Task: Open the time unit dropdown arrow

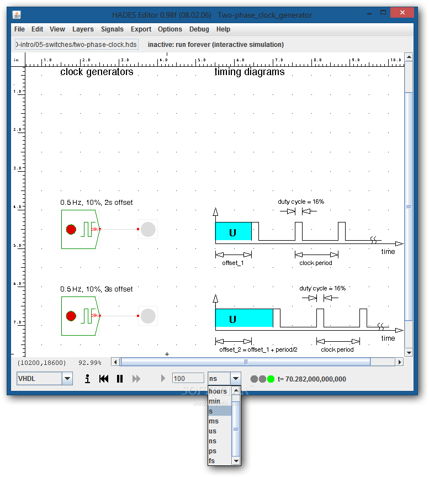Action: pyautogui.click(x=236, y=379)
